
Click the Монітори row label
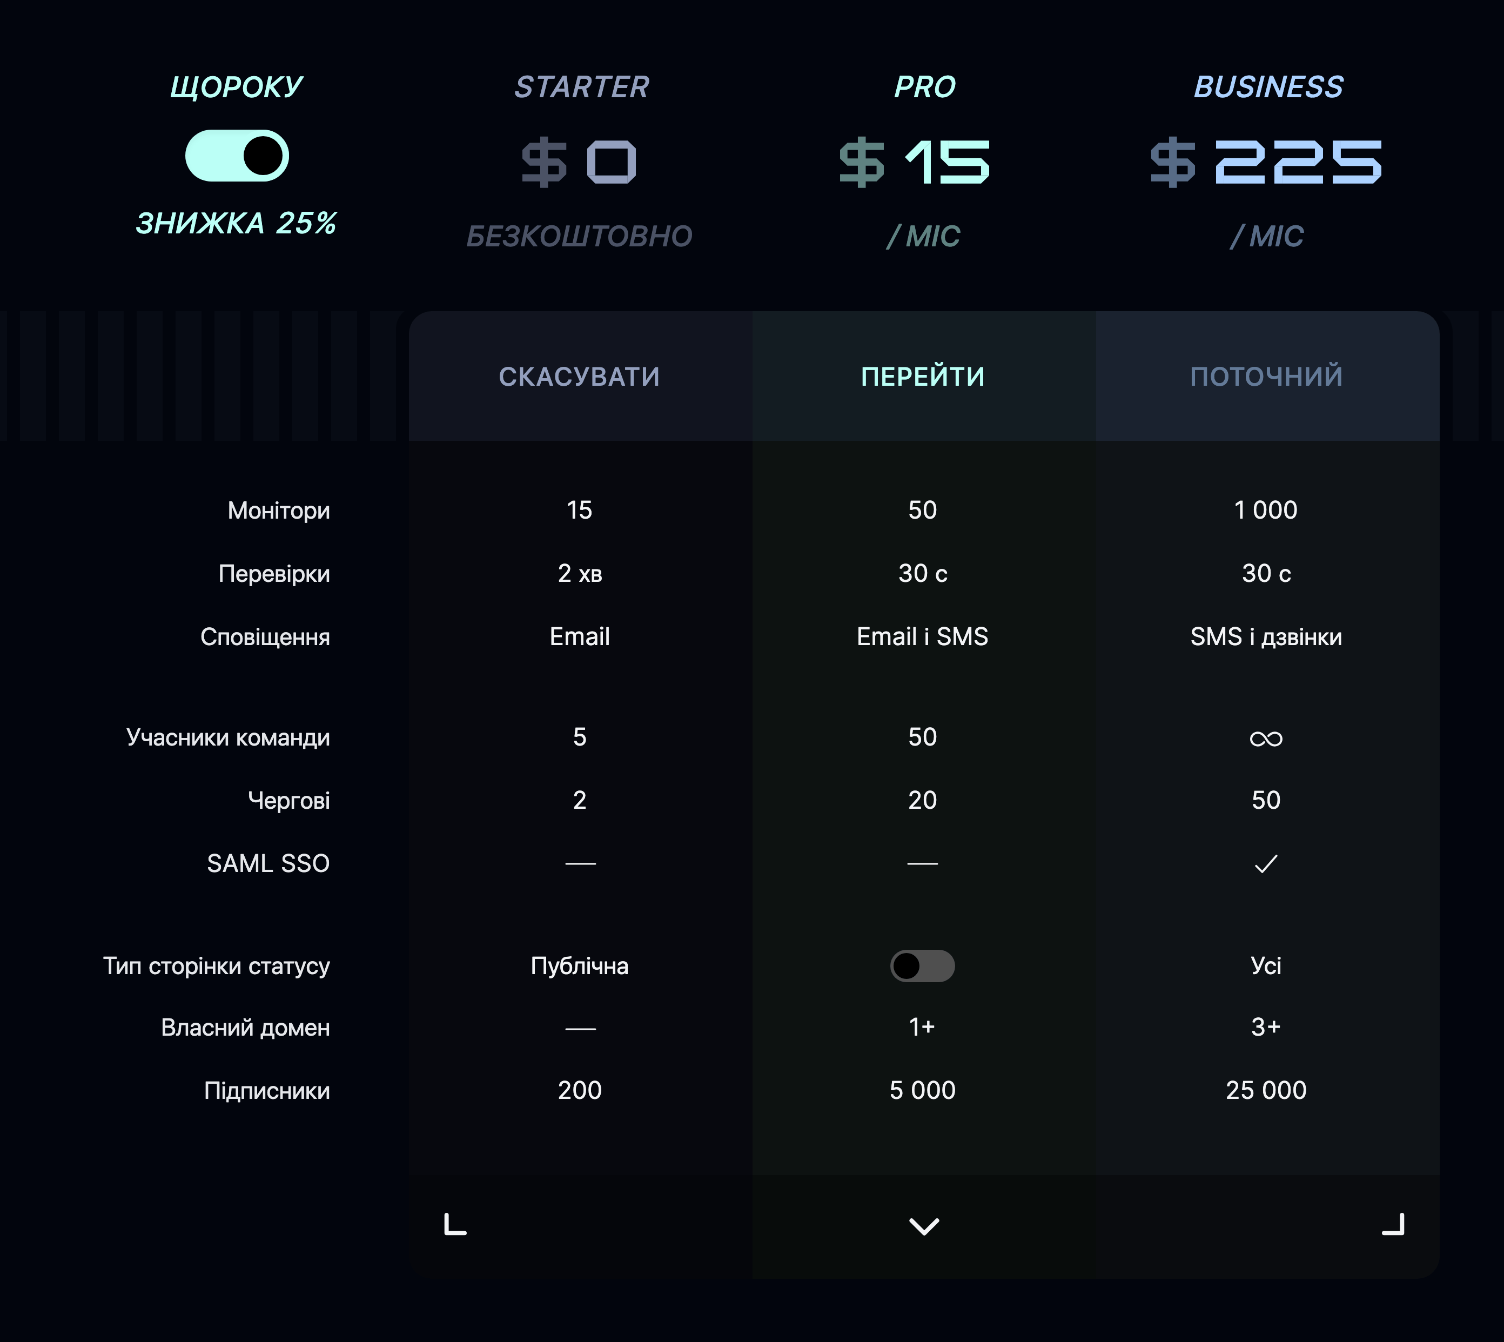[279, 510]
